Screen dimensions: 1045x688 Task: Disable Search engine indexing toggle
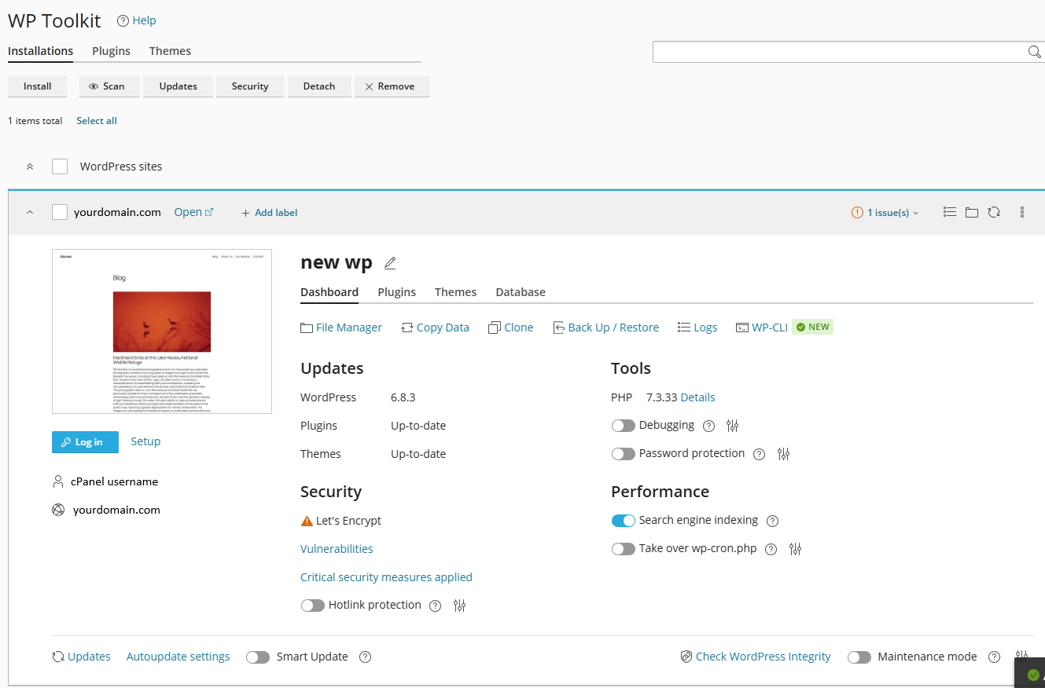pyautogui.click(x=623, y=521)
